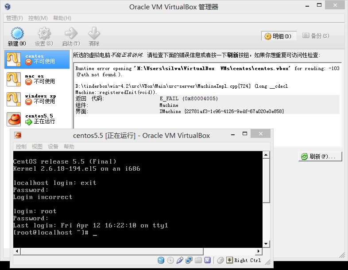Toggle the Details (明细) view button
Image resolution: width=348 pixels, height=270 pixels.
(x=278, y=36)
